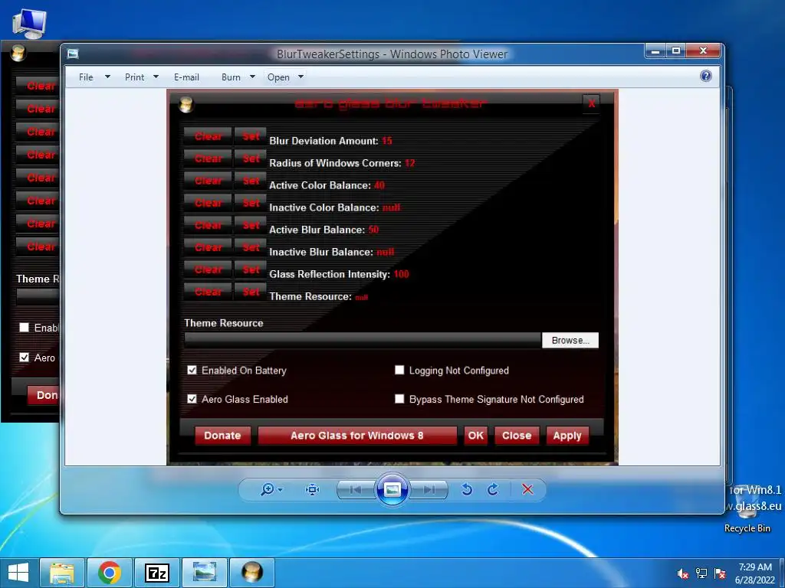Click the Aero Glass for Windows 8 button
The width and height of the screenshot is (785, 588).
click(x=357, y=436)
